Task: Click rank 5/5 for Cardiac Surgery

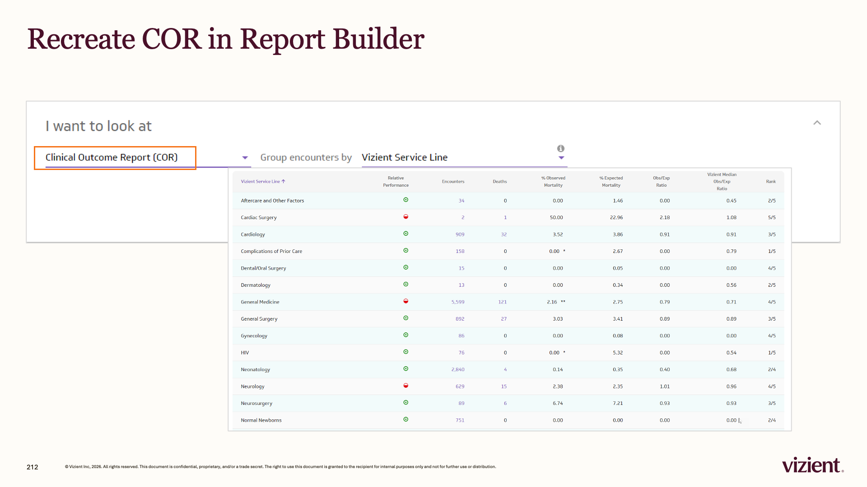Action: click(772, 217)
